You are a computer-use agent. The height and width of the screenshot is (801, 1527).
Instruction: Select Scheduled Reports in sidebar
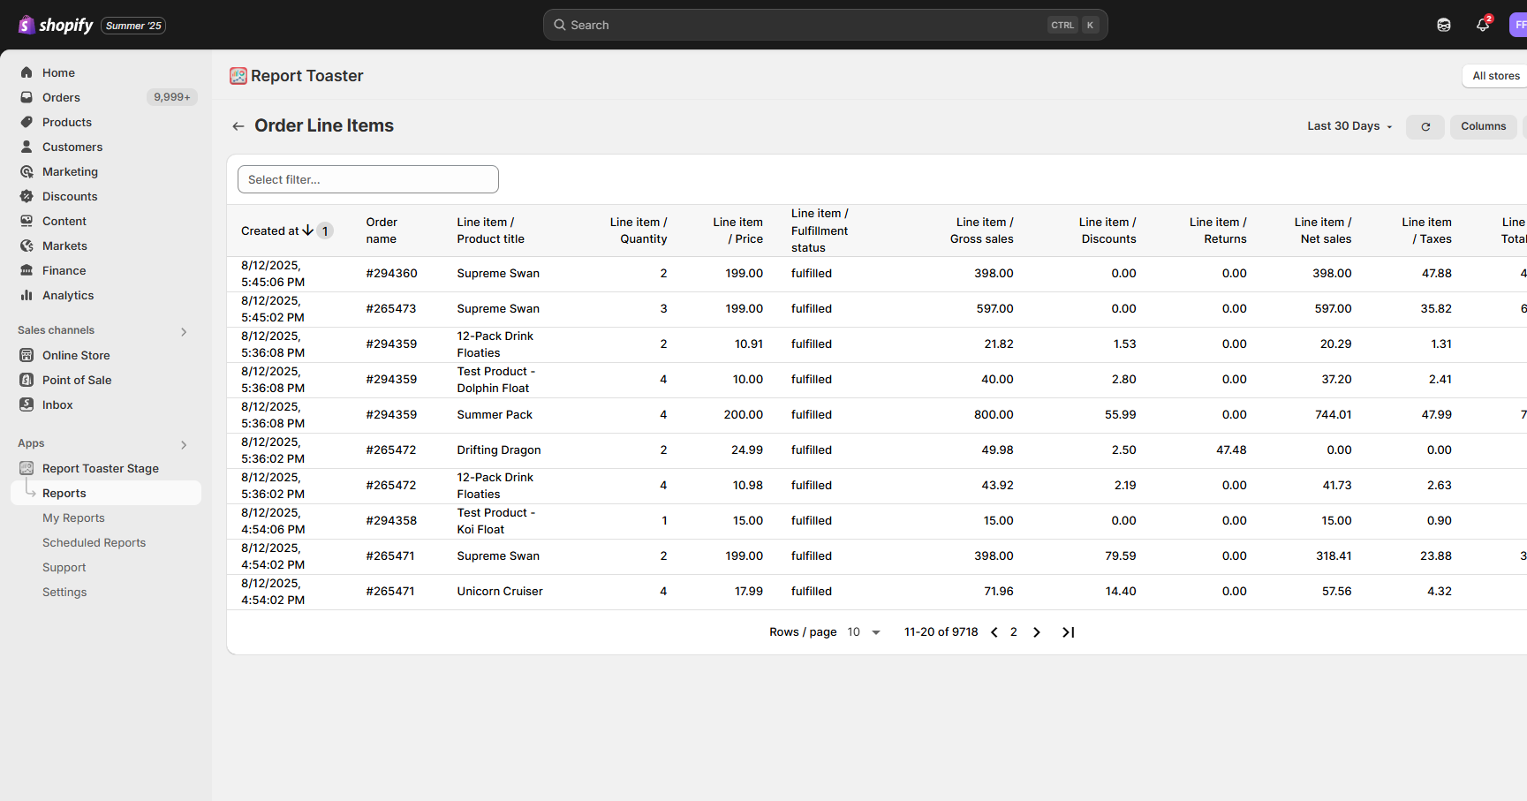point(94,543)
